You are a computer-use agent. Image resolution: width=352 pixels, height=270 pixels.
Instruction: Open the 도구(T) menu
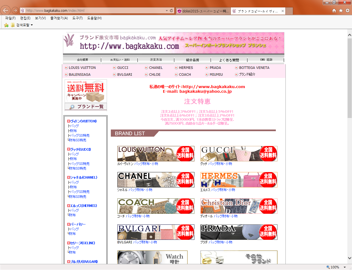pos(78,18)
